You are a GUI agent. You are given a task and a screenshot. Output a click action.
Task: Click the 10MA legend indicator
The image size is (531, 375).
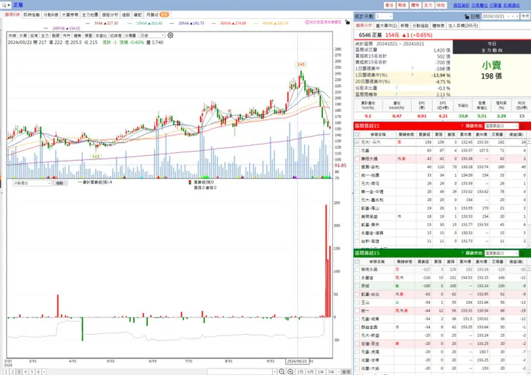click(145, 23)
